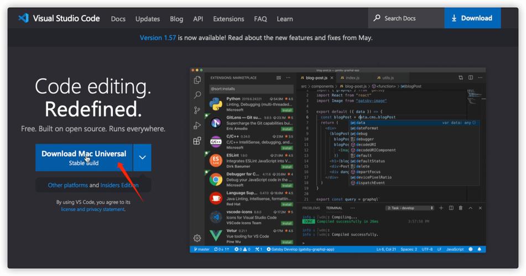Select the Explorer files icon in activity bar

(x=197, y=79)
